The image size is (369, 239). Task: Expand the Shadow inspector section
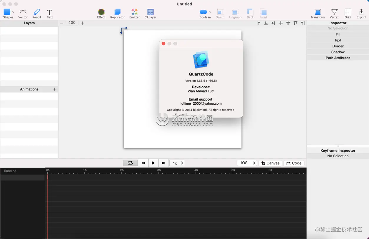point(338,52)
